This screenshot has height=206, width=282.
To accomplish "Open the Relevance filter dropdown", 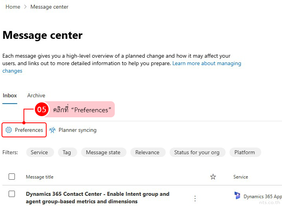I will tap(147, 152).
